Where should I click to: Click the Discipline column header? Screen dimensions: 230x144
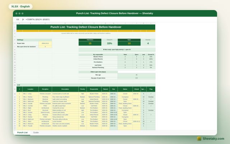(x=45, y=89)
